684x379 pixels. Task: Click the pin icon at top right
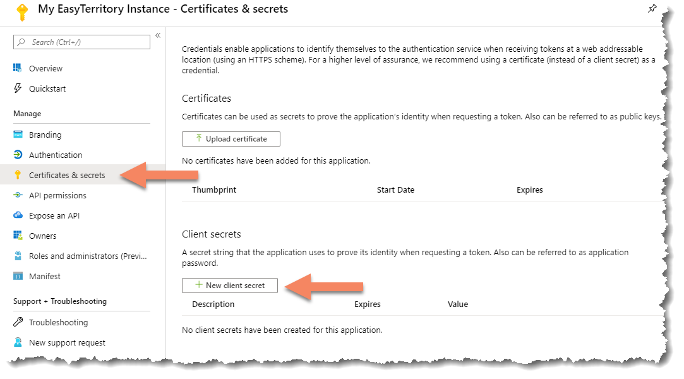pyautogui.click(x=652, y=8)
